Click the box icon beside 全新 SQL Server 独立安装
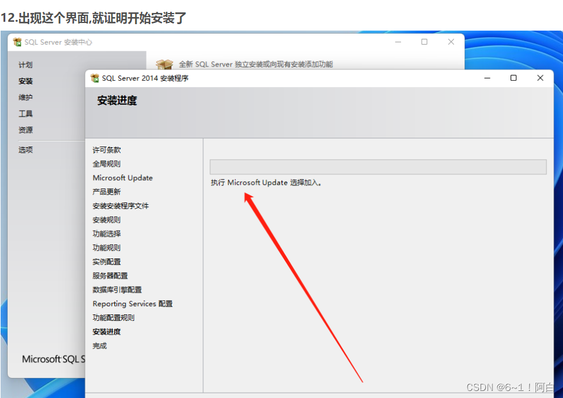This screenshot has height=398, width=563. point(164,64)
